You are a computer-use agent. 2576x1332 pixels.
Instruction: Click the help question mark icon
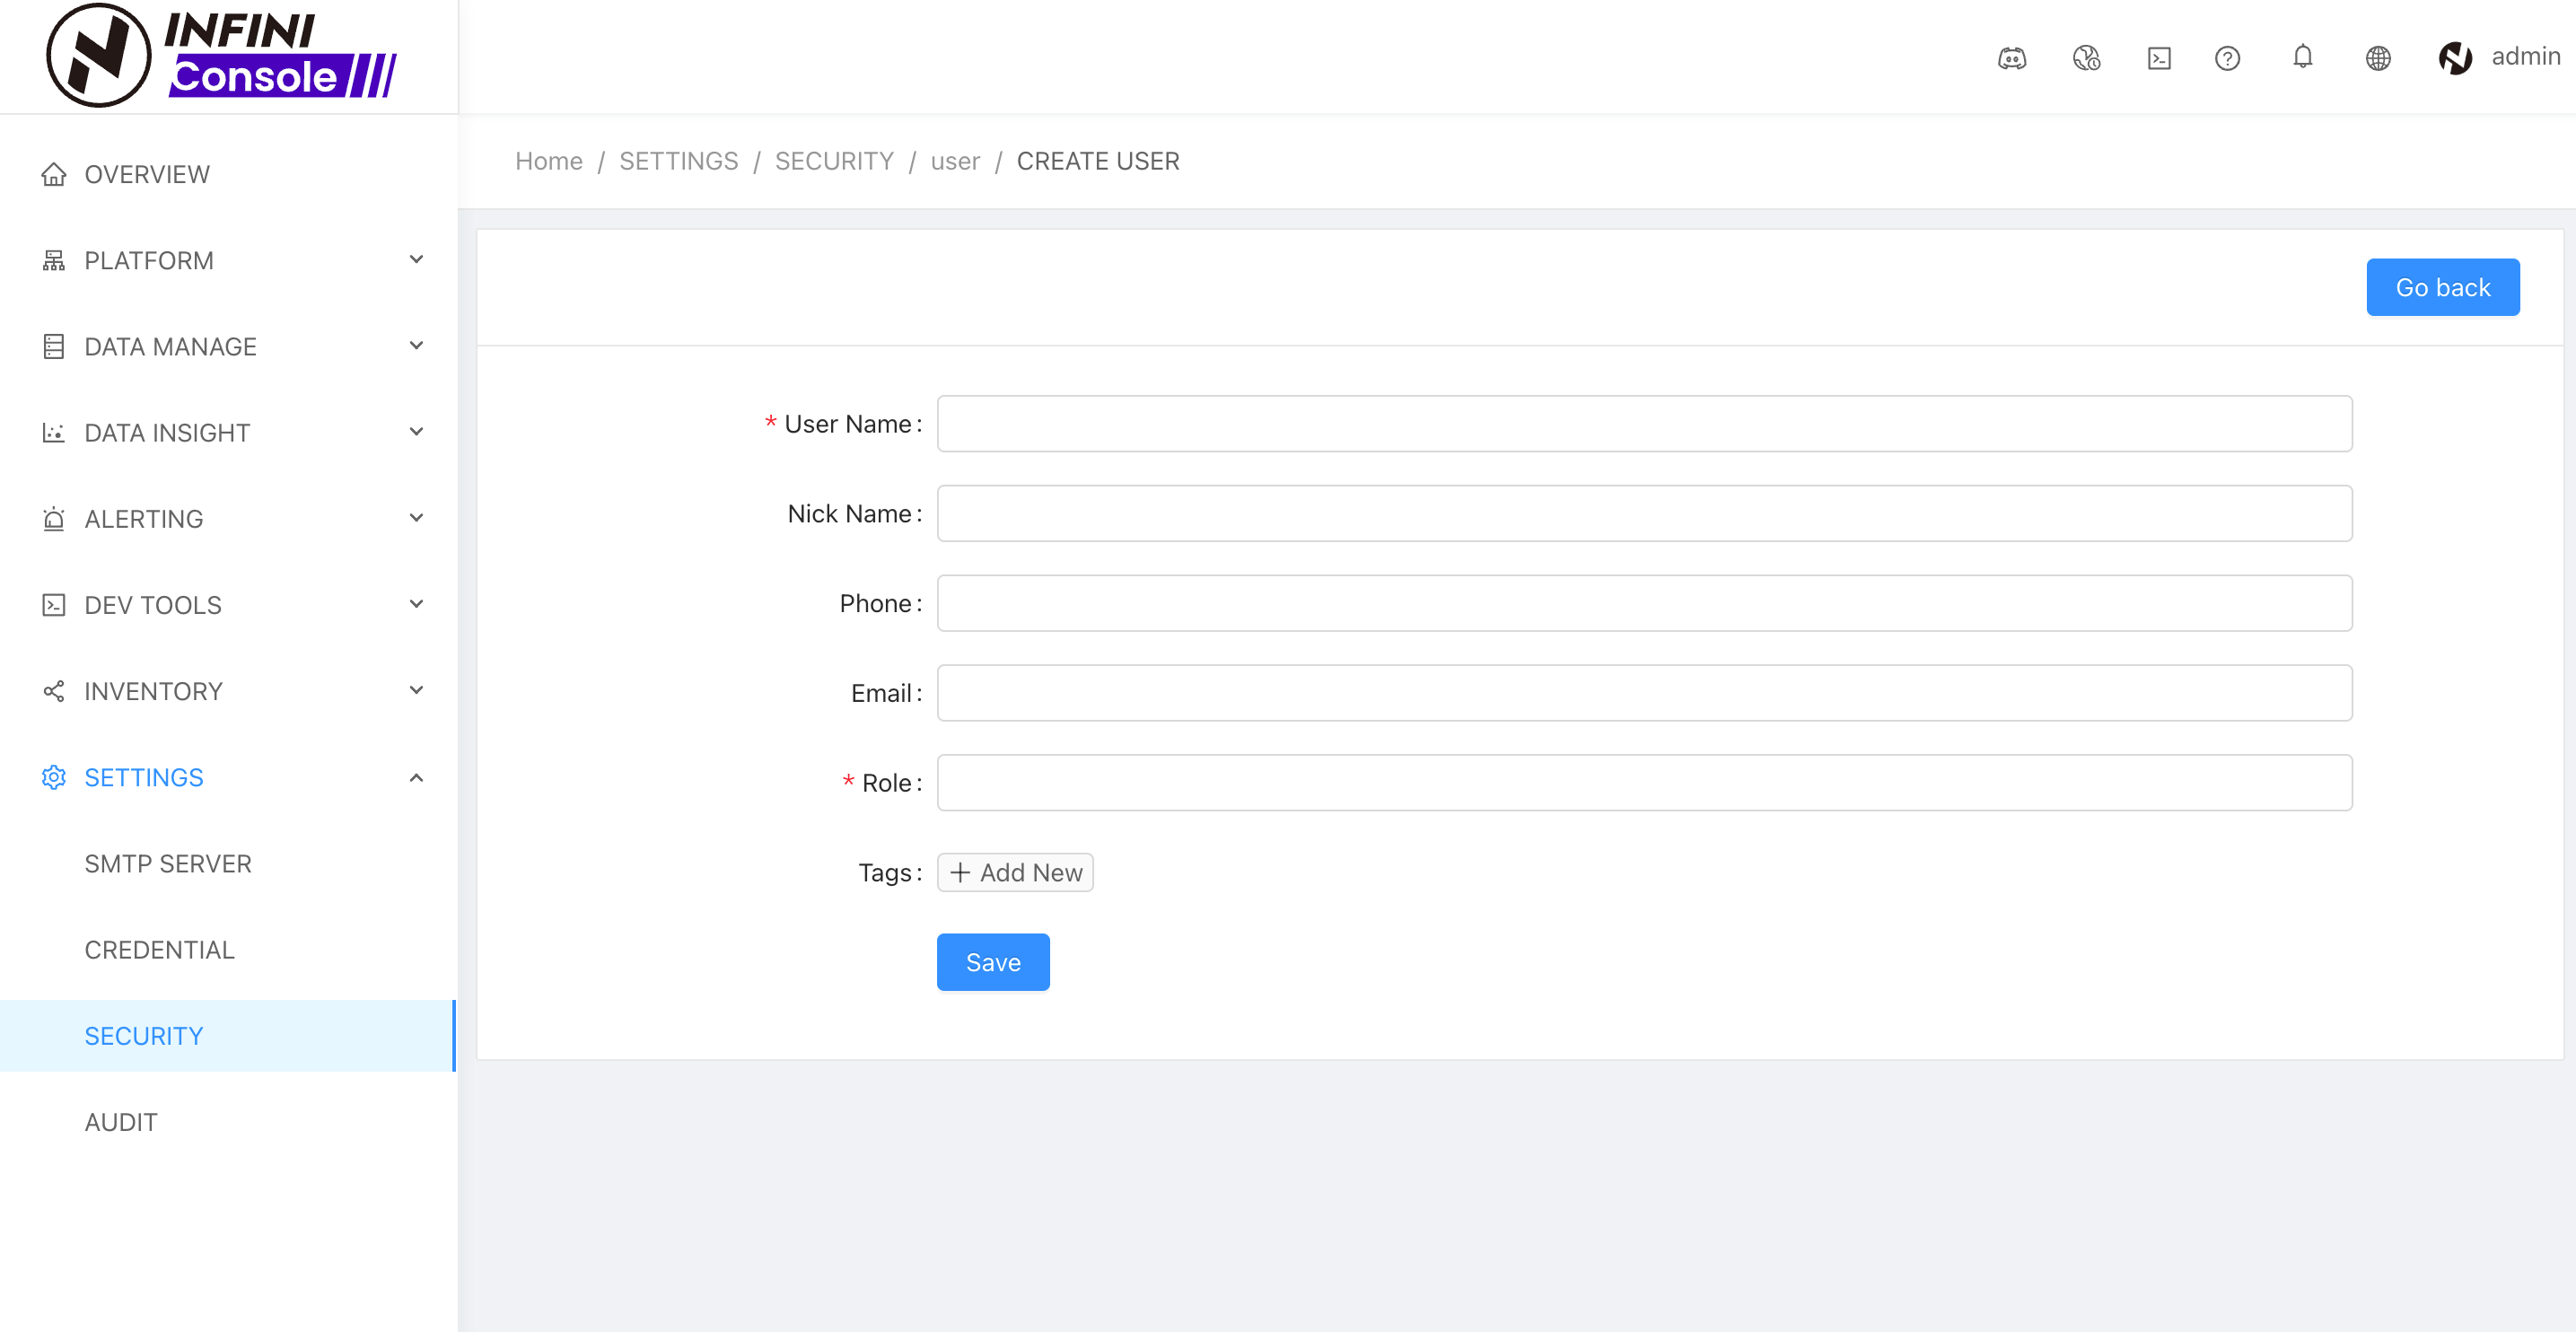(x=2227, y=58)
